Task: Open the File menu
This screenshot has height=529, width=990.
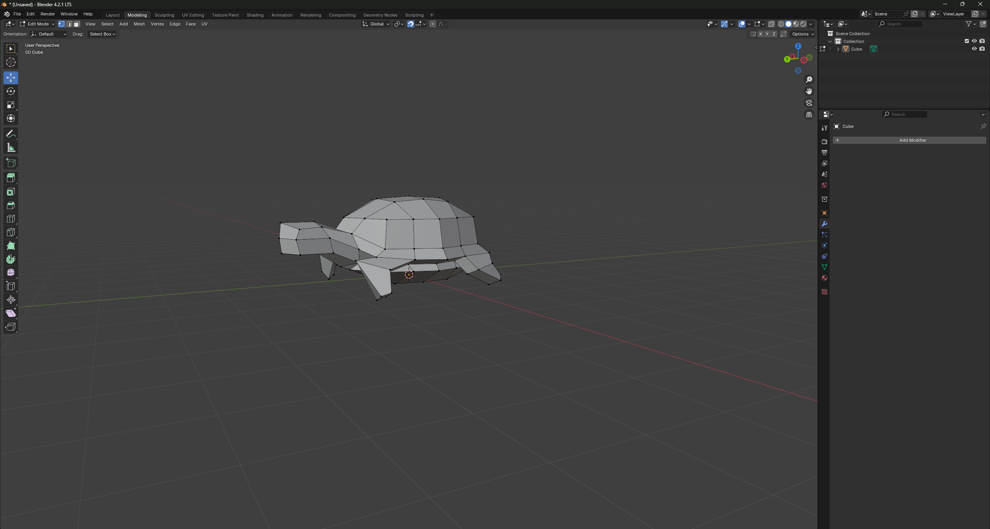Action: click(x=17, y=14)
